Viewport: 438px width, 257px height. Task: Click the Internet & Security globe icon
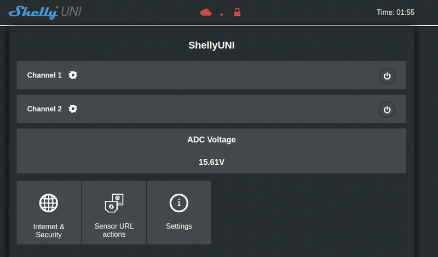49,202
